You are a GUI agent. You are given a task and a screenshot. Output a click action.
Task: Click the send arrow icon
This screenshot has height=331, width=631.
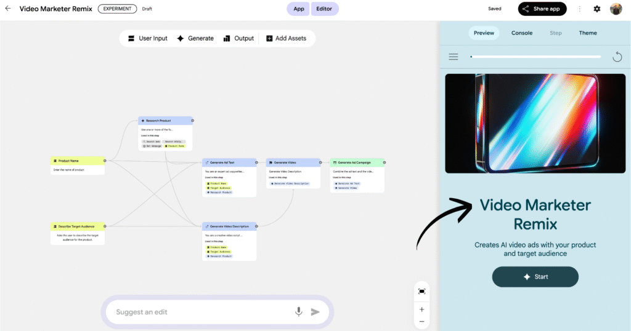[x=315, y=312]
